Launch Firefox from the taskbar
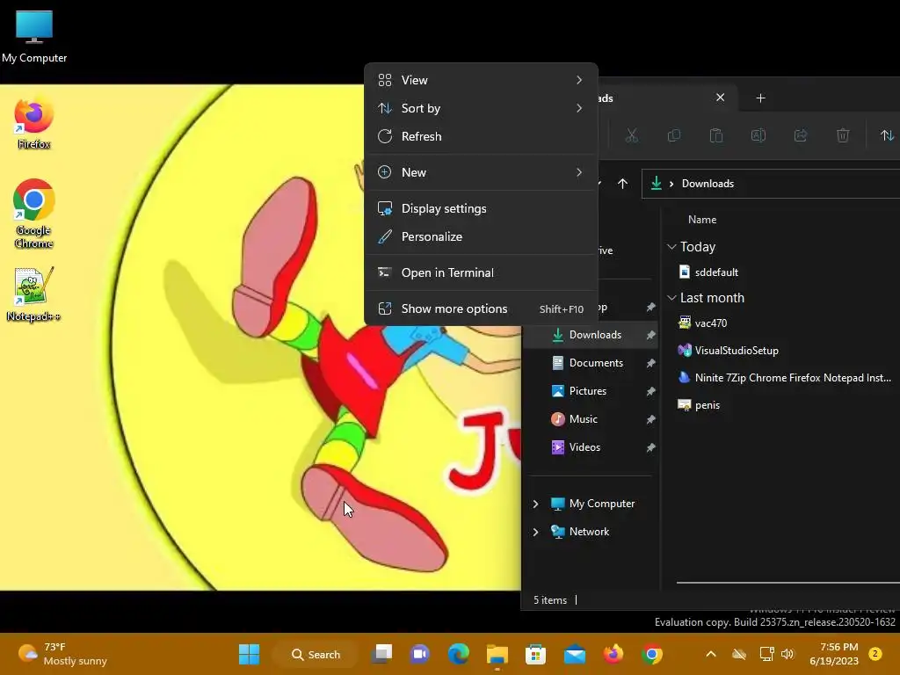The width and height of the screenshot is (900, 675). 613,654
